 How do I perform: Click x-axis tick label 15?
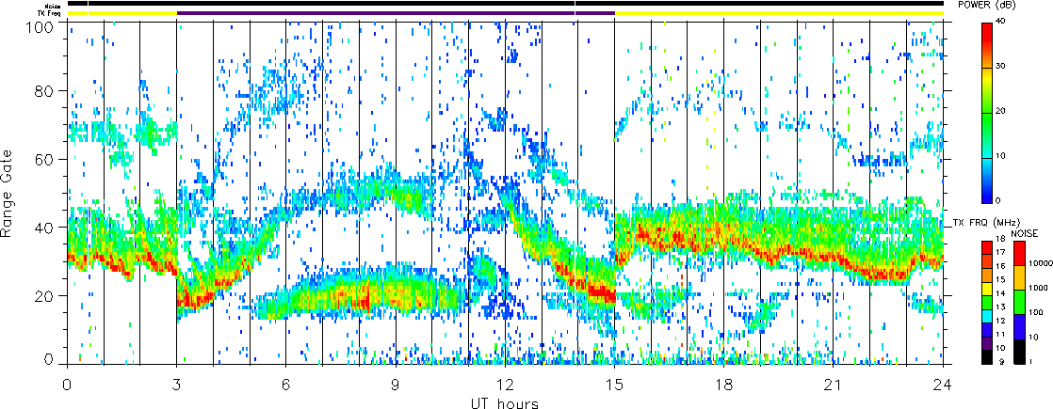pyautogui.click(x=614, y=386)
